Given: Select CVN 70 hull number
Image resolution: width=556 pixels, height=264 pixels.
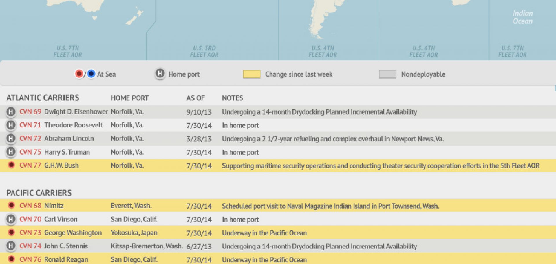Looking at the screenshot, I should (x=30, y=219).
